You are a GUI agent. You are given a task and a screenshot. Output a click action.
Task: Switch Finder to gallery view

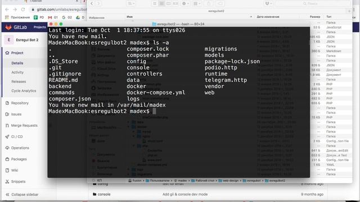point(175,3)
